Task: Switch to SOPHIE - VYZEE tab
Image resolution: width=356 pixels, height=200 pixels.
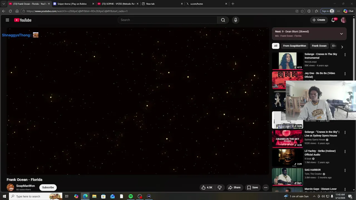Action: (118, 4)
